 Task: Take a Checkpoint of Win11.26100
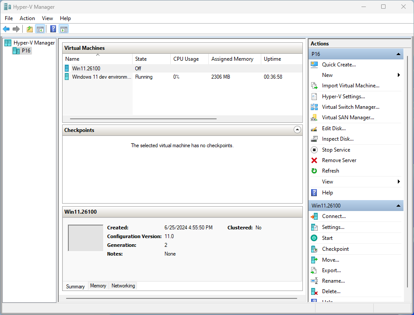pos(335,249)
